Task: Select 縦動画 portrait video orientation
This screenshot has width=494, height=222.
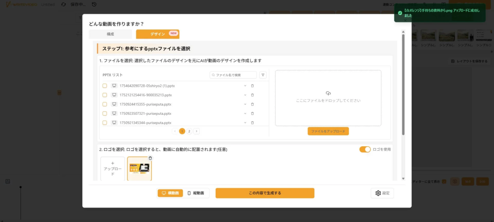Action: pos(196,193)
